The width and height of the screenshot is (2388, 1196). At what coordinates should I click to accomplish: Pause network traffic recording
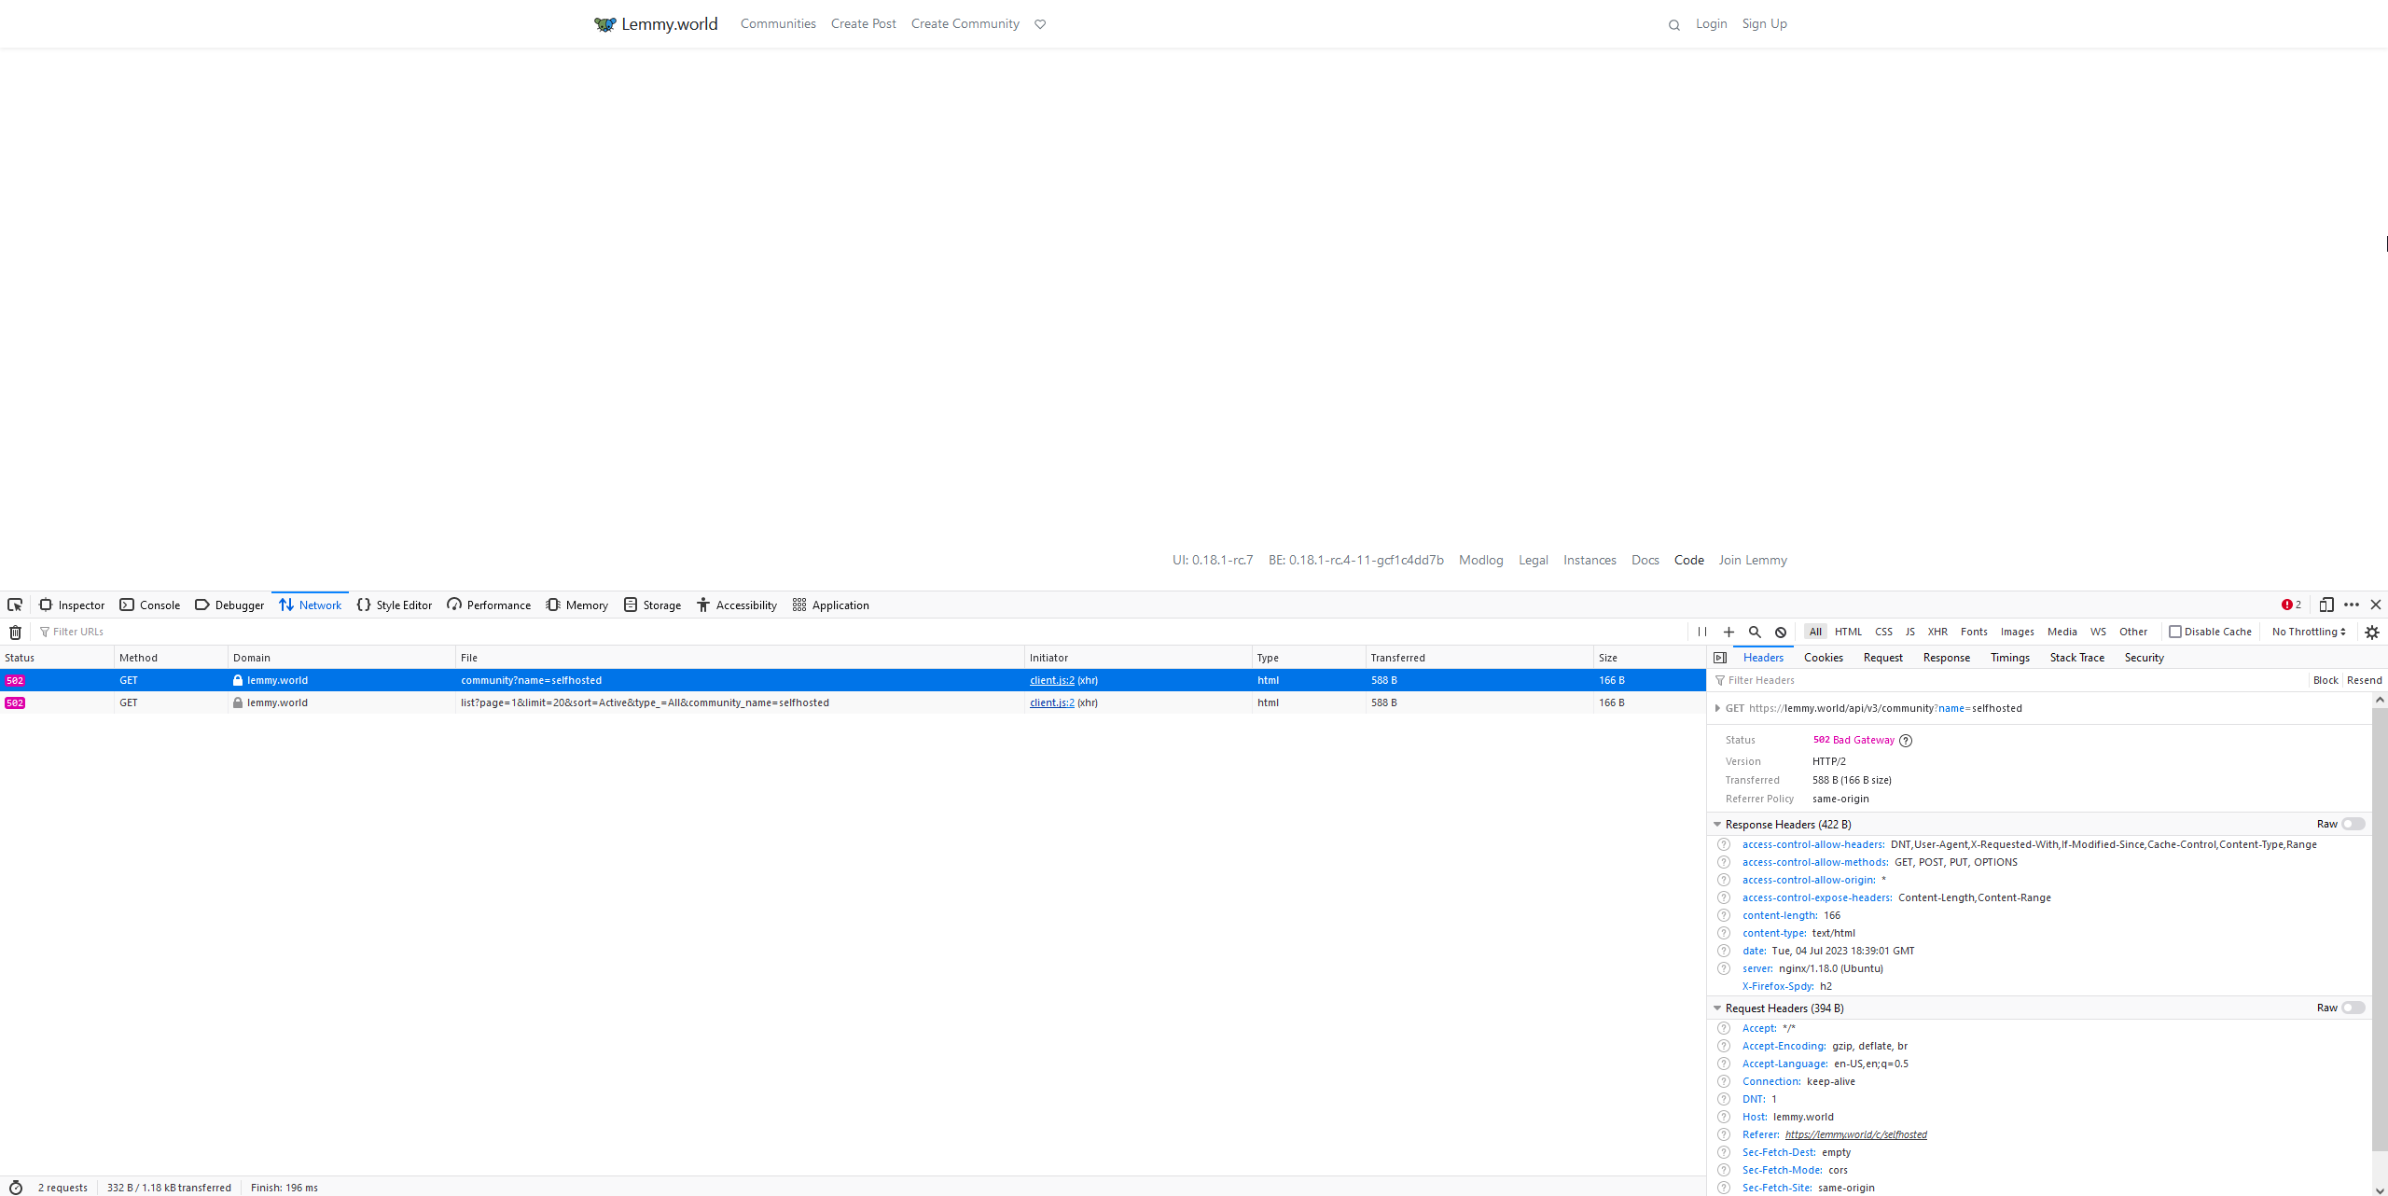click(1701, 632)
